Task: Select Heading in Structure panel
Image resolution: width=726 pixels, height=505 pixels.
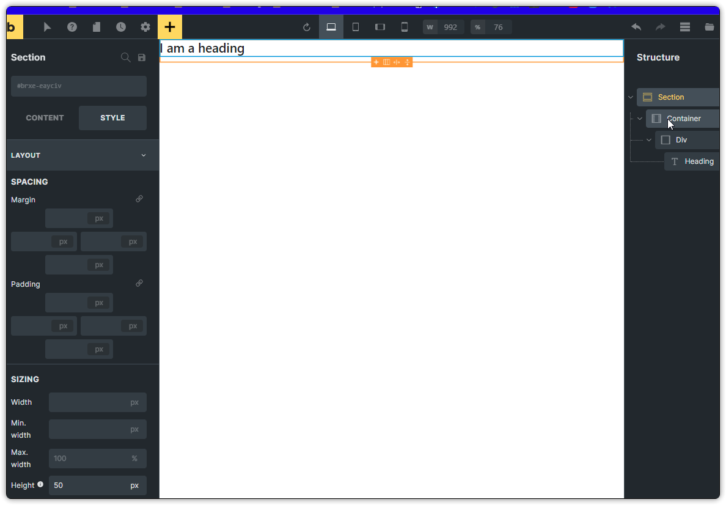Action: click(692, 161)
